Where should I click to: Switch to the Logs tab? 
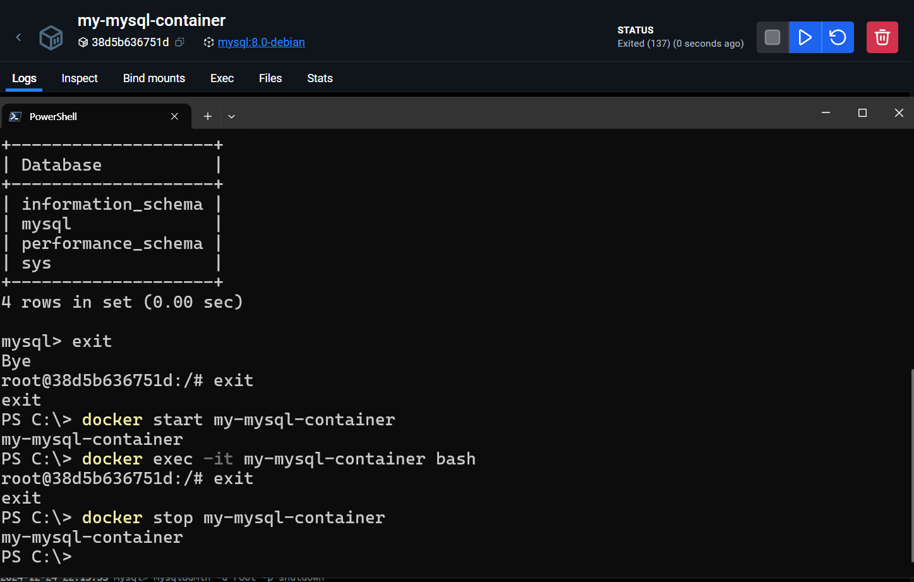pyautogui.click(x=24, y=78)
